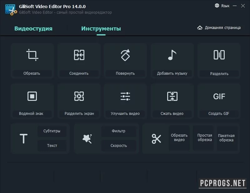Select the Инструменты tab
The height and width of the screenshot is (193, 250).
101,29
